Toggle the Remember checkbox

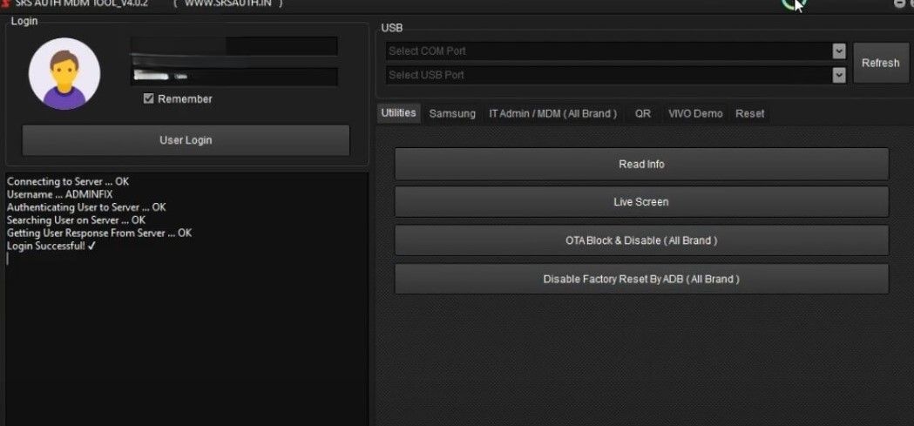pos(149,98)
